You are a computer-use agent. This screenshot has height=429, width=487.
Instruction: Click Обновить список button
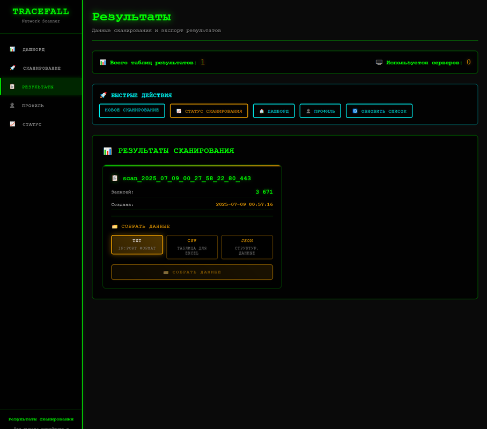tap(379, 110)
